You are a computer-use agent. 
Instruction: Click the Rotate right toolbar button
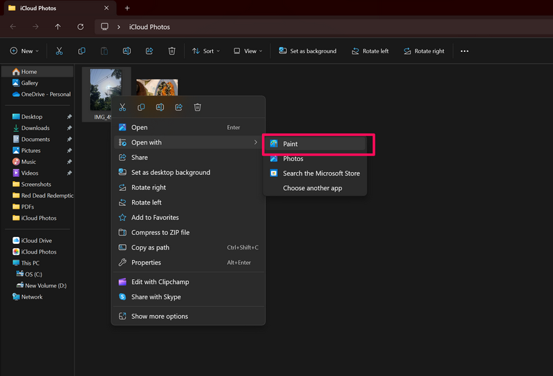click(424, 51)
